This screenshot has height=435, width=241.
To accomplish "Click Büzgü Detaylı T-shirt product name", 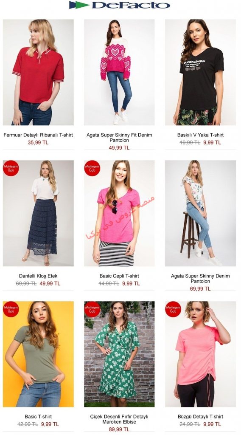I will click(200, 417).
